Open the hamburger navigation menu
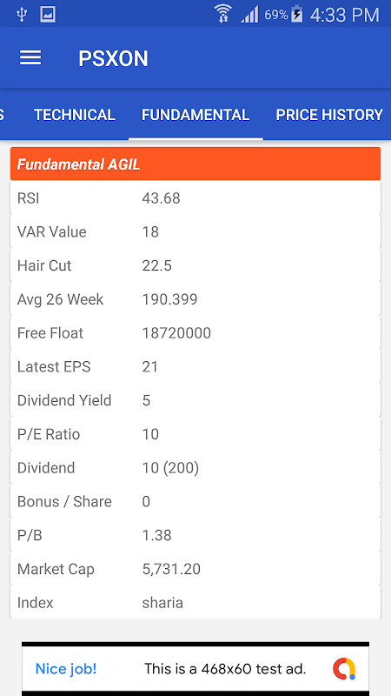Image resolution: width=391 pixels, height=696 pixels. pos(30,58)
